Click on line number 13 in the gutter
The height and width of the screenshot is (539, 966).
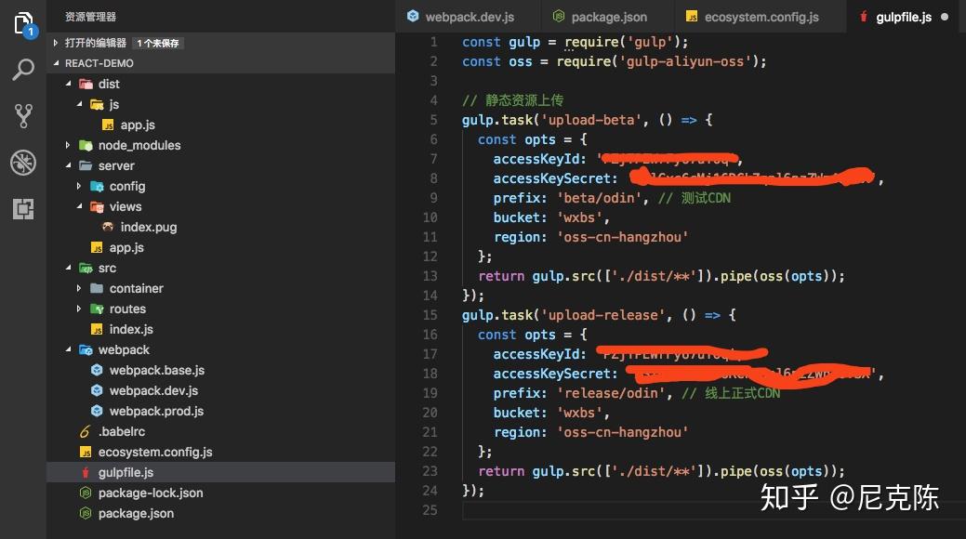pos(430,276)
